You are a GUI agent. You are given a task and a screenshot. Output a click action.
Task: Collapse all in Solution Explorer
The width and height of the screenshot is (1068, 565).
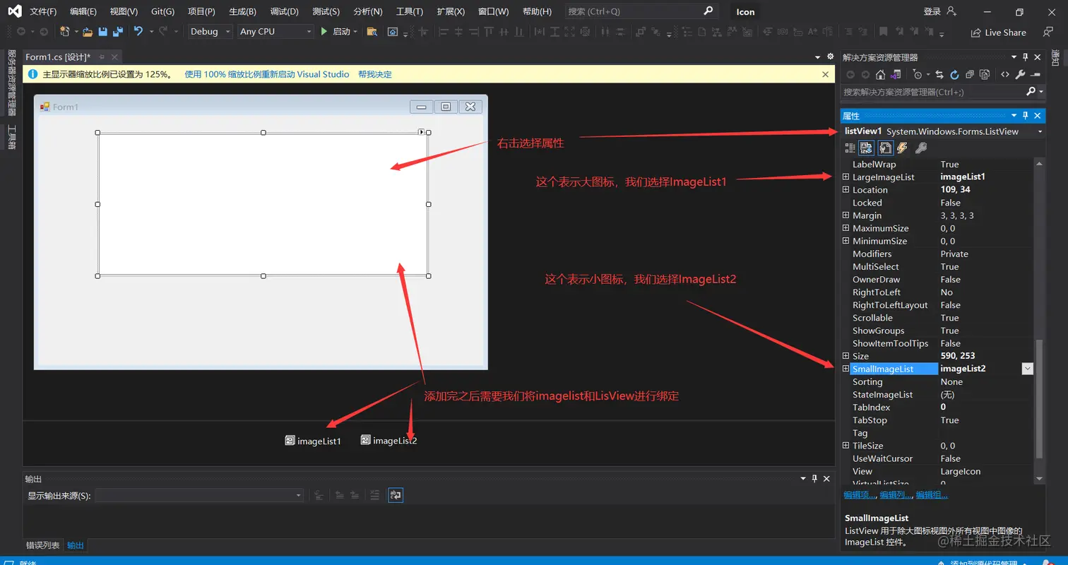point(970,74)
